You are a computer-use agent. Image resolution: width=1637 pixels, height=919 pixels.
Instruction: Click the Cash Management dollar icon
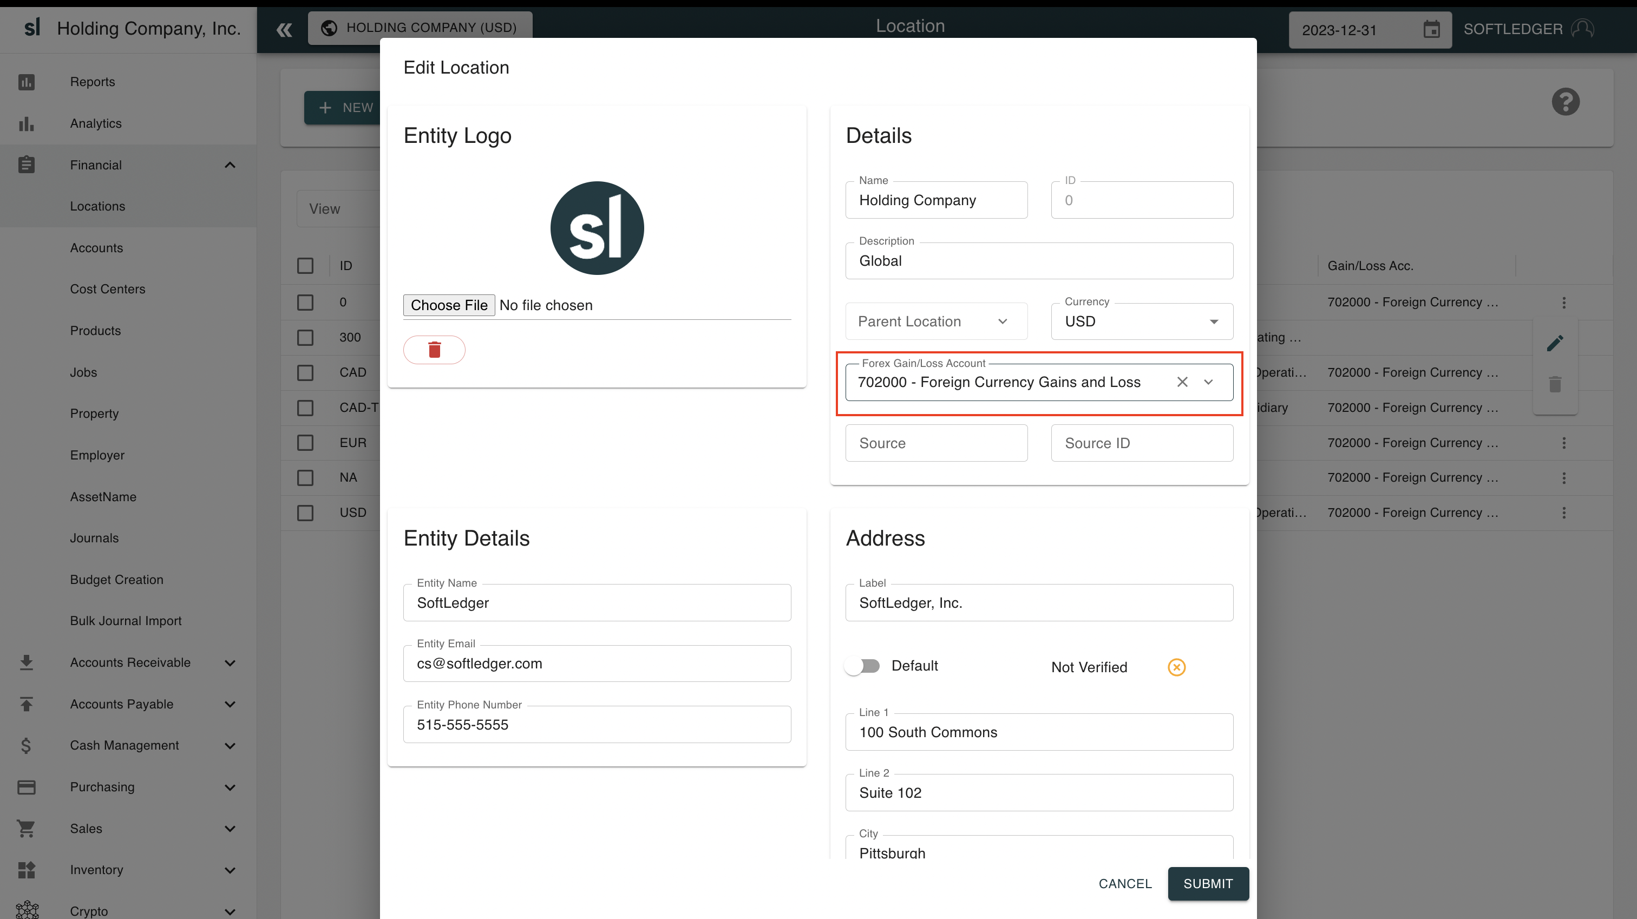coord(26,745)
